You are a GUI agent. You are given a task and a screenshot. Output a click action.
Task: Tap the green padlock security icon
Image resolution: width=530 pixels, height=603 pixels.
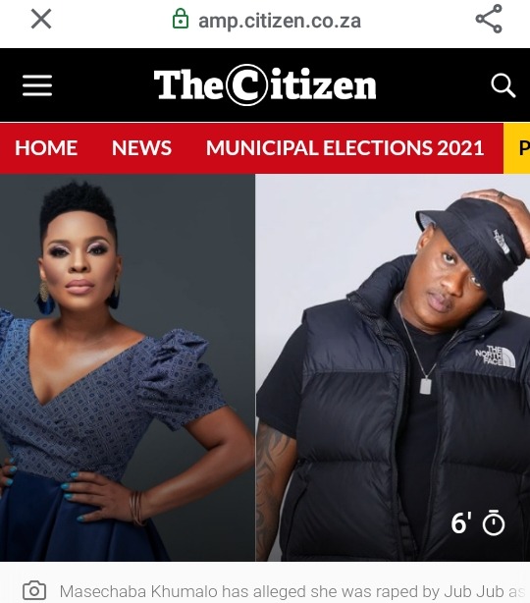(181, 19)
